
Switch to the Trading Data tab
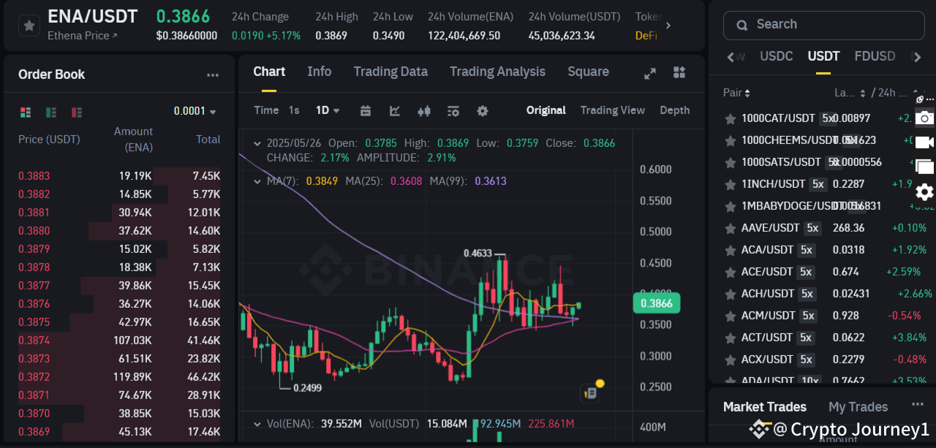pos(390,72)
